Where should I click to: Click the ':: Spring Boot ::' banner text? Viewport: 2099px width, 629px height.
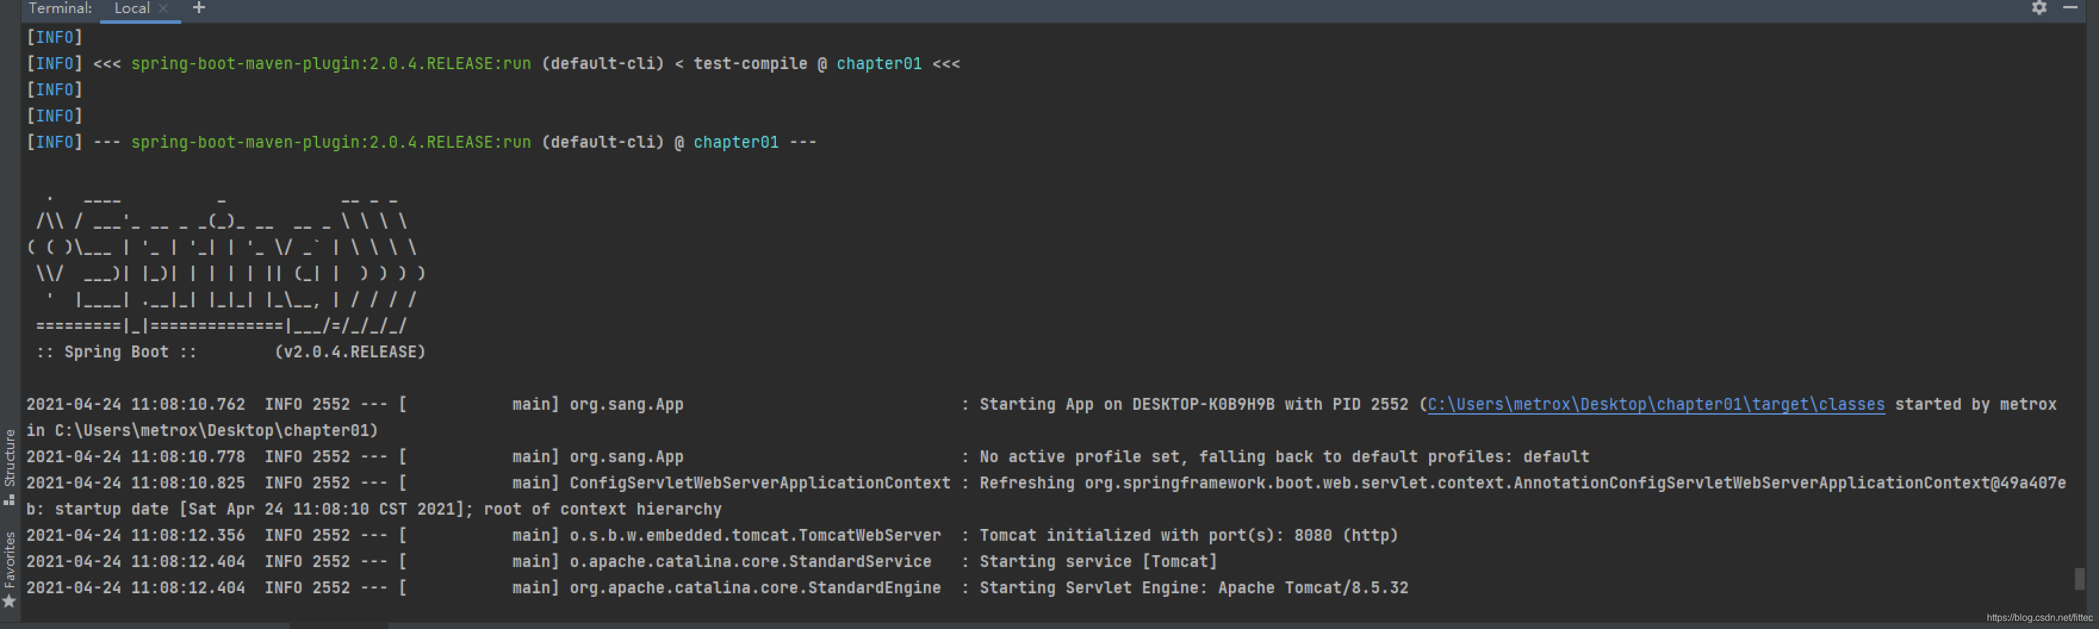tap(117, 352)
